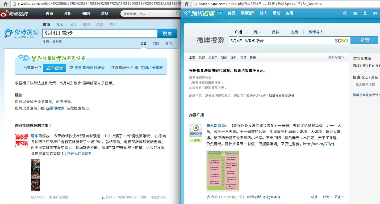Click the home icon in the left browser window
Screen dimensions: 380x204
(x=5, y=4)
